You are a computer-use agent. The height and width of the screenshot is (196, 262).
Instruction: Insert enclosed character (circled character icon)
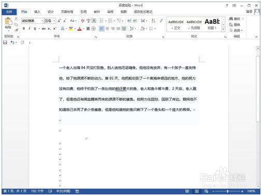click(94, 28)
